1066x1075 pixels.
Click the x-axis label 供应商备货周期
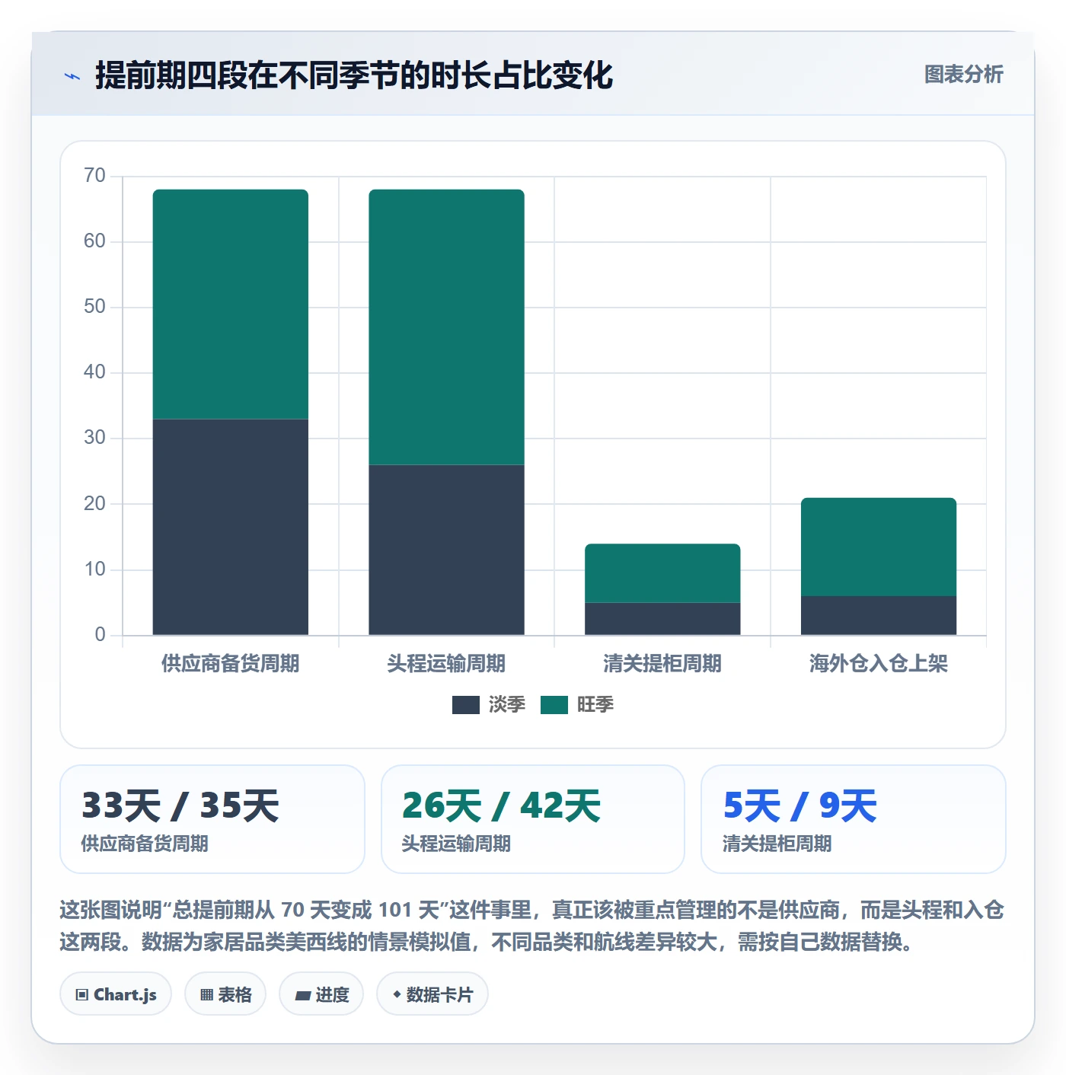231,664
